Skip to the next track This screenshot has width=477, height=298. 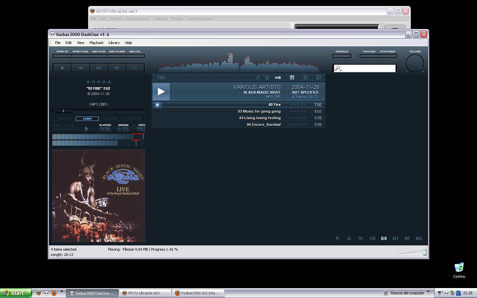117,68
